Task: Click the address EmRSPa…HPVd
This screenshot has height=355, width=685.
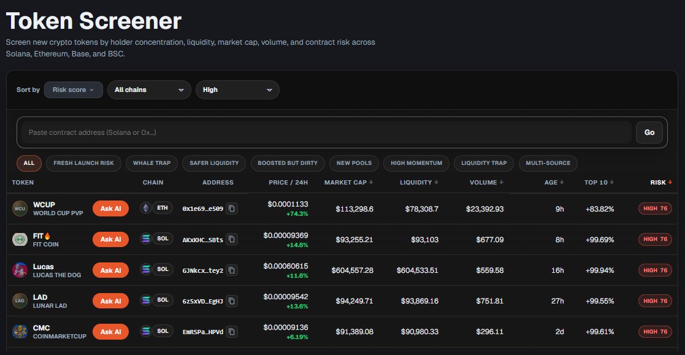Action: (203, 332)
